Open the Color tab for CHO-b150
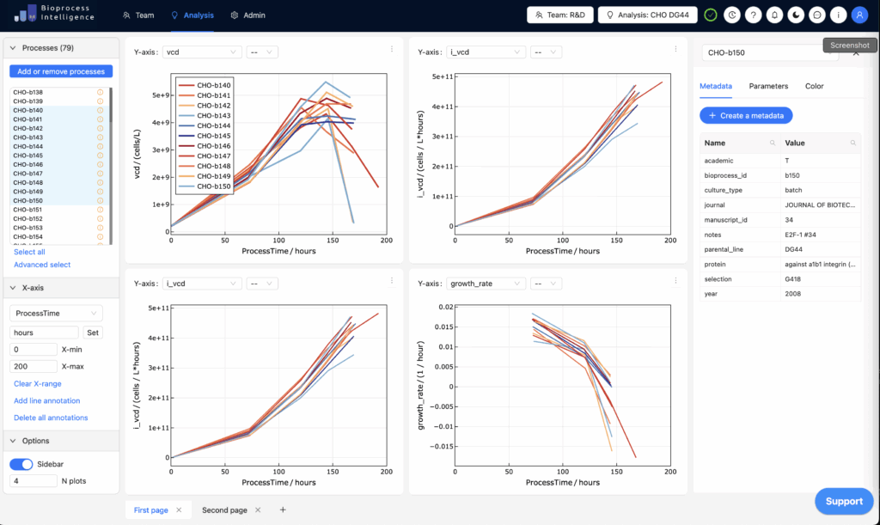 814,86
